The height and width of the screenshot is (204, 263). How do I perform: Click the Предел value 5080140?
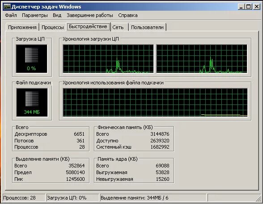click(x=75, y=172)
